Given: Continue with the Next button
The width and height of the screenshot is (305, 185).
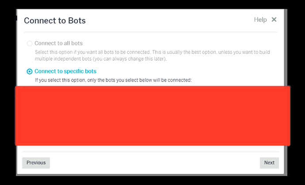Looking at the screenshot, I should tap(269, 163).
